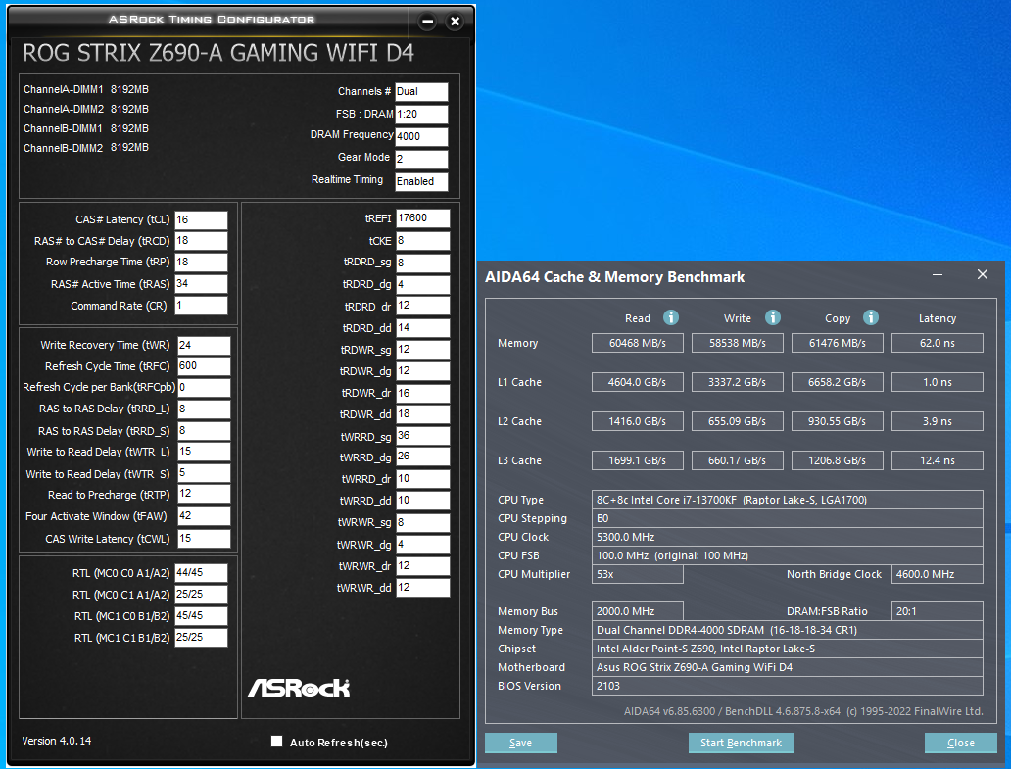Toggle the Auto Refresh(sec) checkbox
The height and width of the screenshot is (769, 1011).
(x=276, y=742)
